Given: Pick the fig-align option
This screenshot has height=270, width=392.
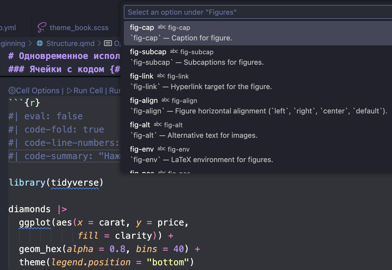Looking at the screenshot, I should 258,106.
